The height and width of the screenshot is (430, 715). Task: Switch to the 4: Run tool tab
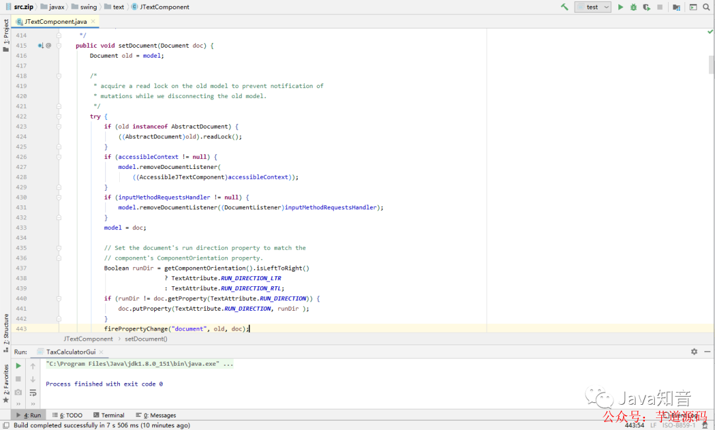(28, 415)
